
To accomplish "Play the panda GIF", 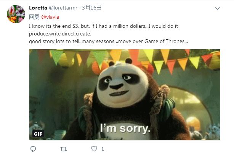I will tap(125, 95).
